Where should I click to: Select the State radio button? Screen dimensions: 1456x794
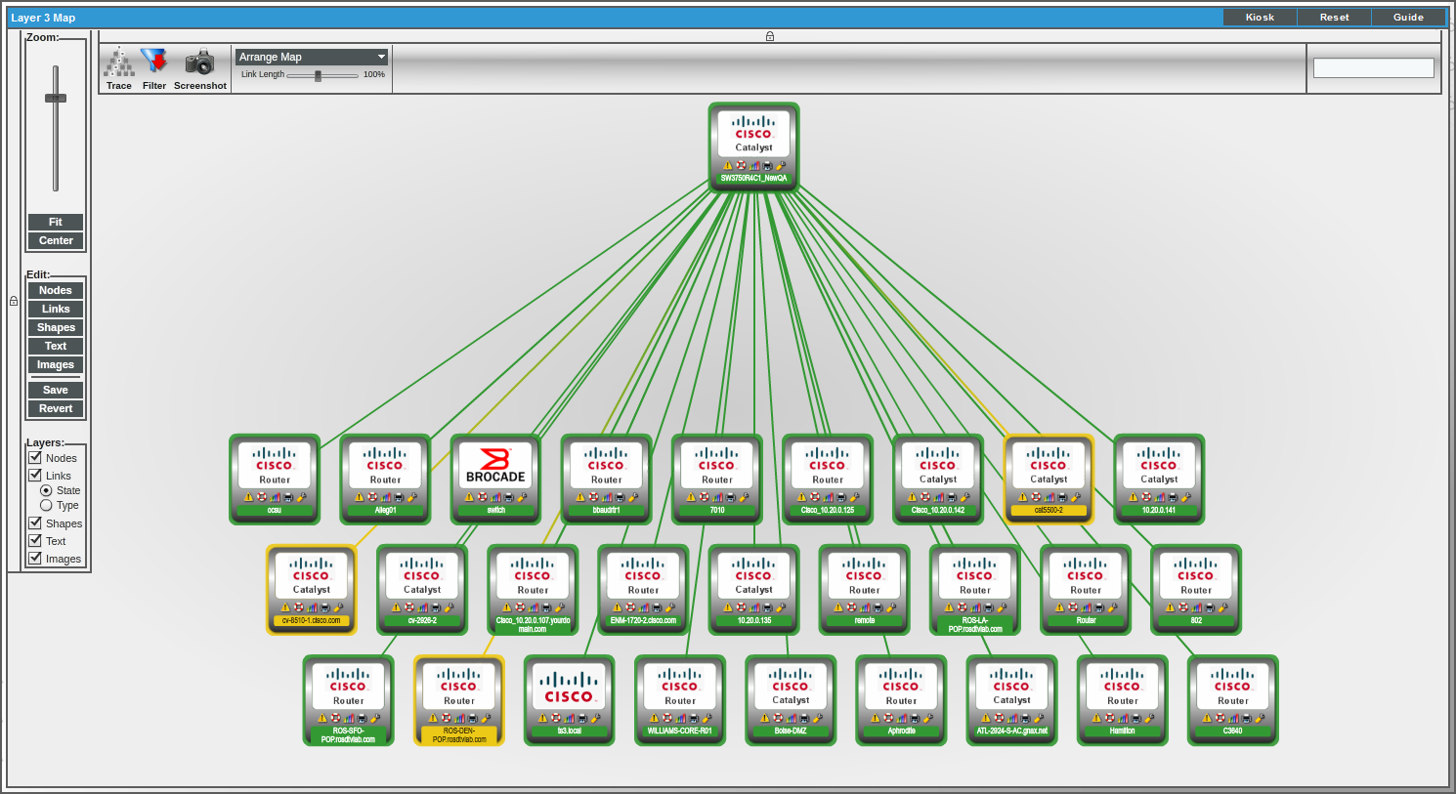click(46, 490)
